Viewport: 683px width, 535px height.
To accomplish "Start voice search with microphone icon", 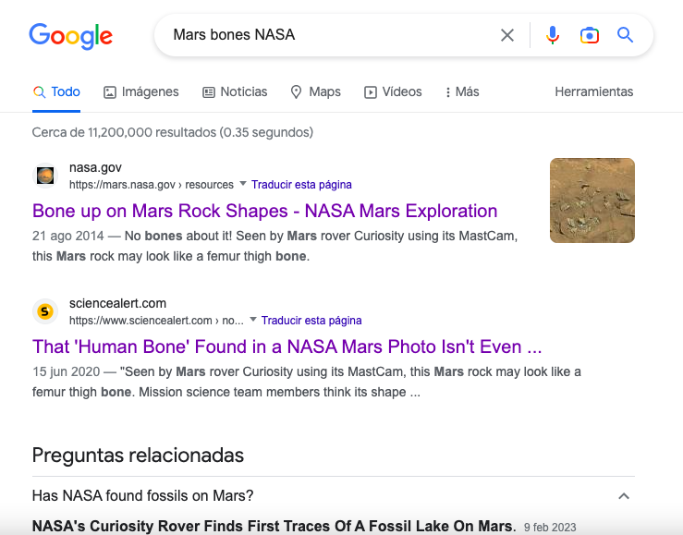I will [553, 35].
